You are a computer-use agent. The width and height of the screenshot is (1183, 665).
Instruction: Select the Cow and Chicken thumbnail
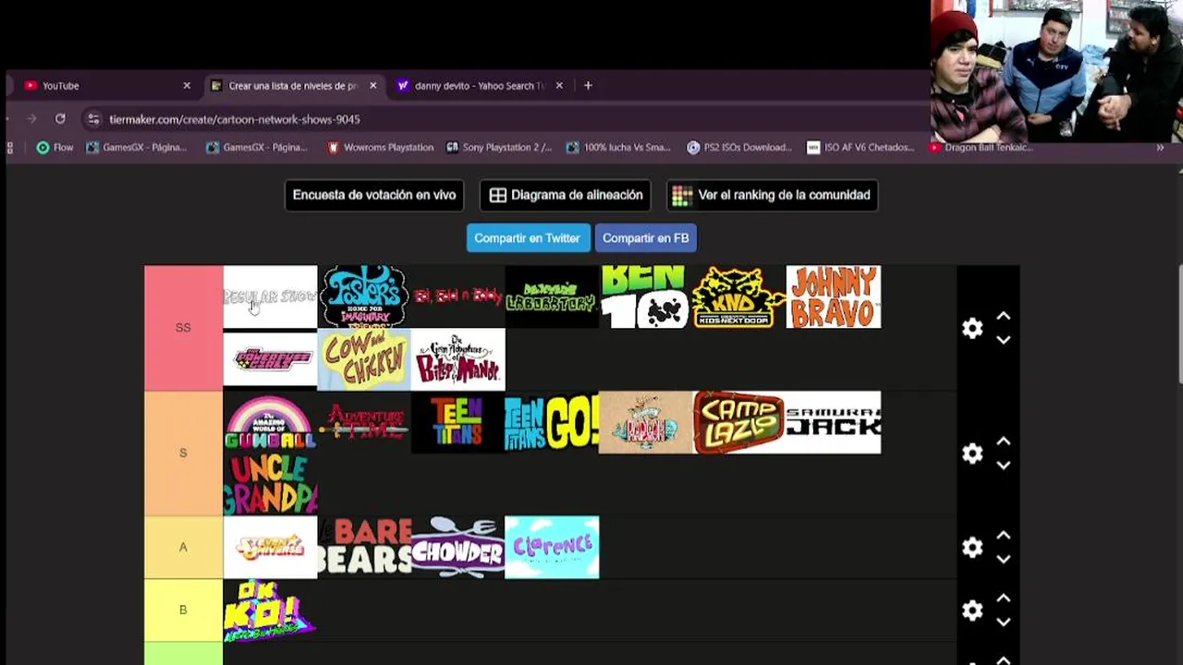click(x=364, y=359)
